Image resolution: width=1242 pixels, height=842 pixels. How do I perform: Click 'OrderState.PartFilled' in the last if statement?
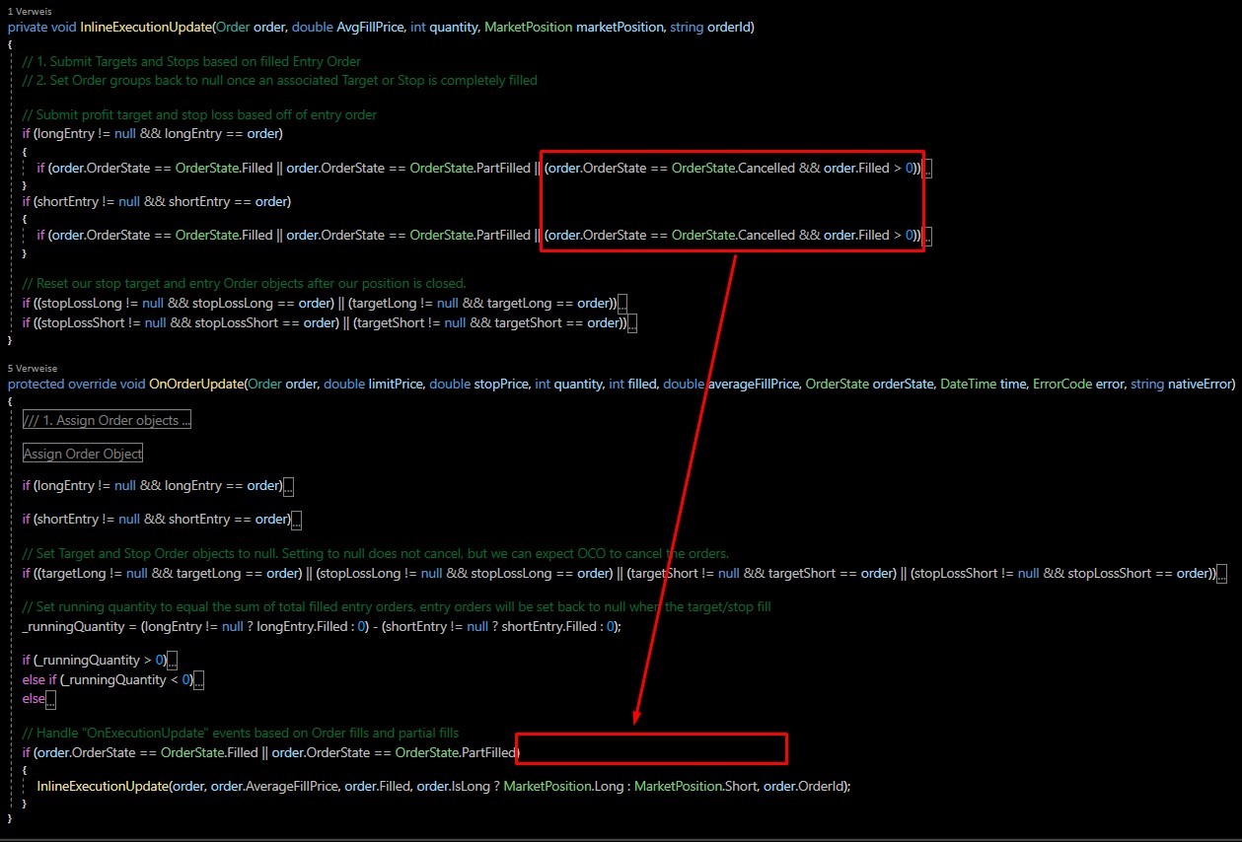pos(455,753)
